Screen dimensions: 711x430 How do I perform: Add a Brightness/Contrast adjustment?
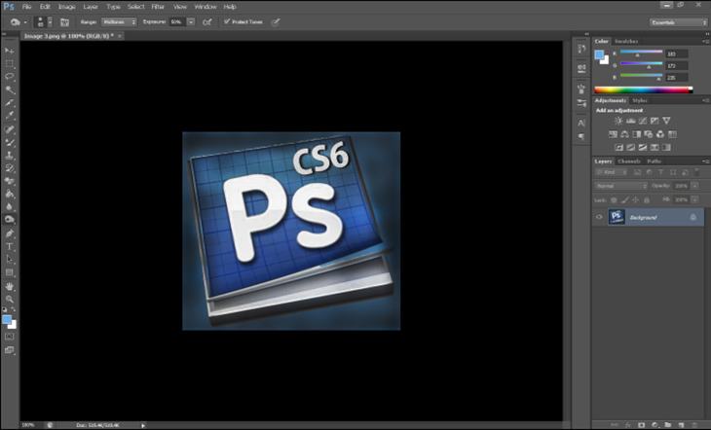[618, 121]
